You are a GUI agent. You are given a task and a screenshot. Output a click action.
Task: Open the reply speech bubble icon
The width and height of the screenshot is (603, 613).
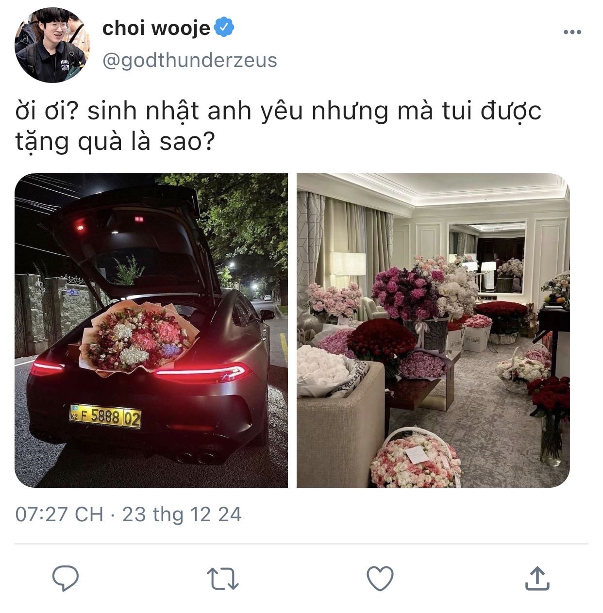pos(65,578)
